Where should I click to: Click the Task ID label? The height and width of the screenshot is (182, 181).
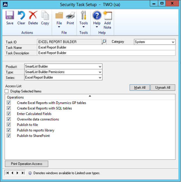[x=11, y=42]
